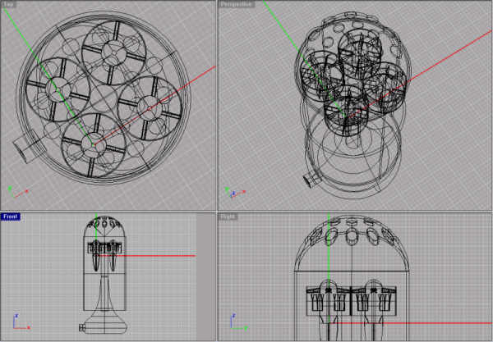Click the center splitter where four viewports meet
Image resolution: width=493 pixels, height=342 pixels.
click(215, 209)
